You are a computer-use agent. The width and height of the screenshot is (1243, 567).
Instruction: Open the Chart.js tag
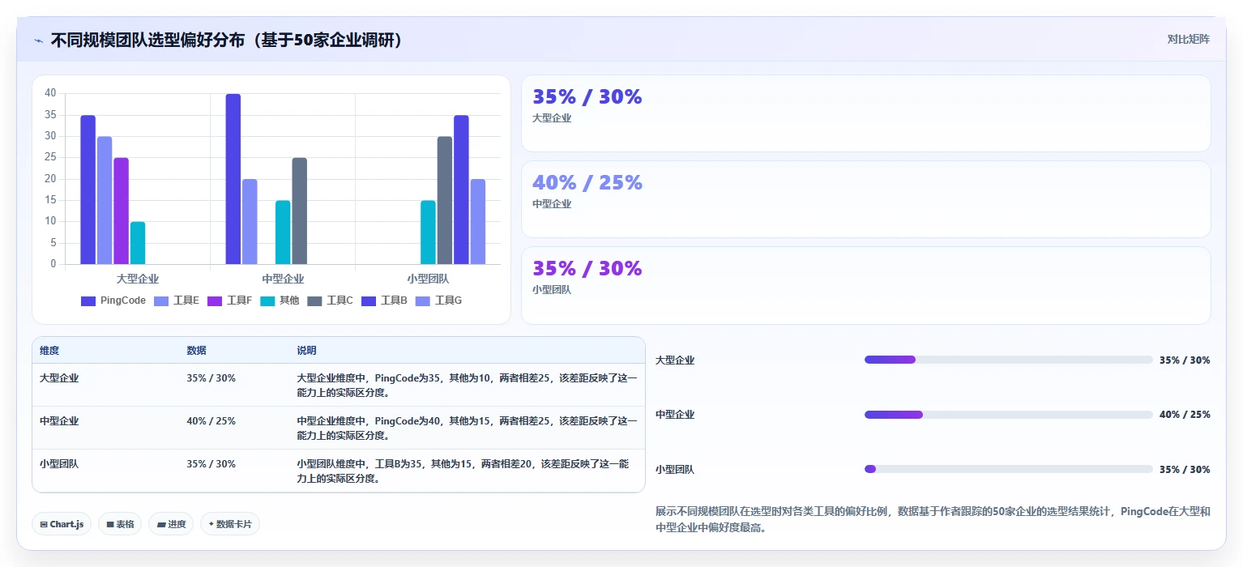62,524
